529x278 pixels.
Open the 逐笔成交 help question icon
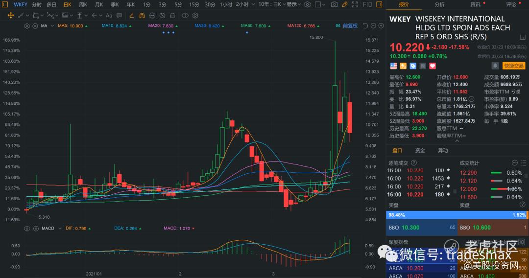tap(414, 163)
